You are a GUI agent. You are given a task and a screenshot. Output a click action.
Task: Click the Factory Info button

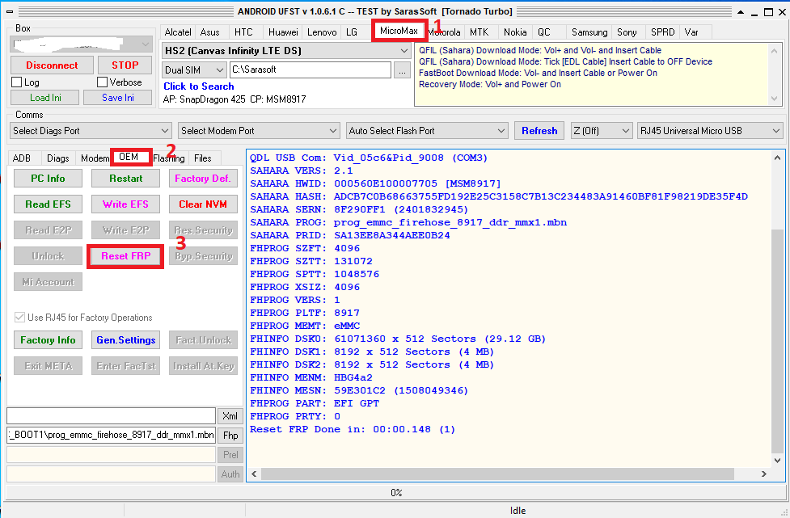(x=48, y=340)
